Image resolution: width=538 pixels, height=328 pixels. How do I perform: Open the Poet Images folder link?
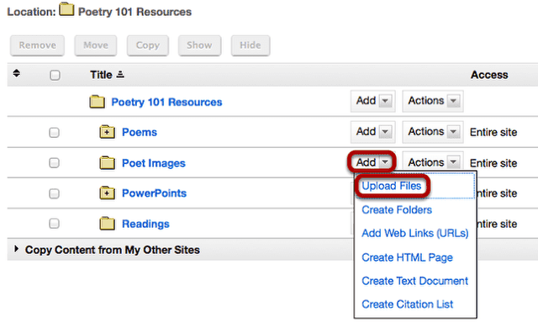(x=154, y=163)
